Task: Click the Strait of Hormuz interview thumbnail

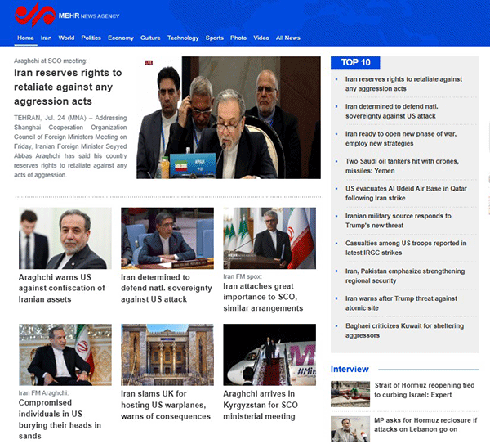Action: pyautogui.click(x=350, y=394)
